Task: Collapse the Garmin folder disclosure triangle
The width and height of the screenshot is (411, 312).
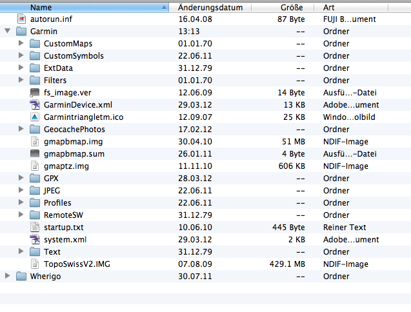Action: click(8, 31)
